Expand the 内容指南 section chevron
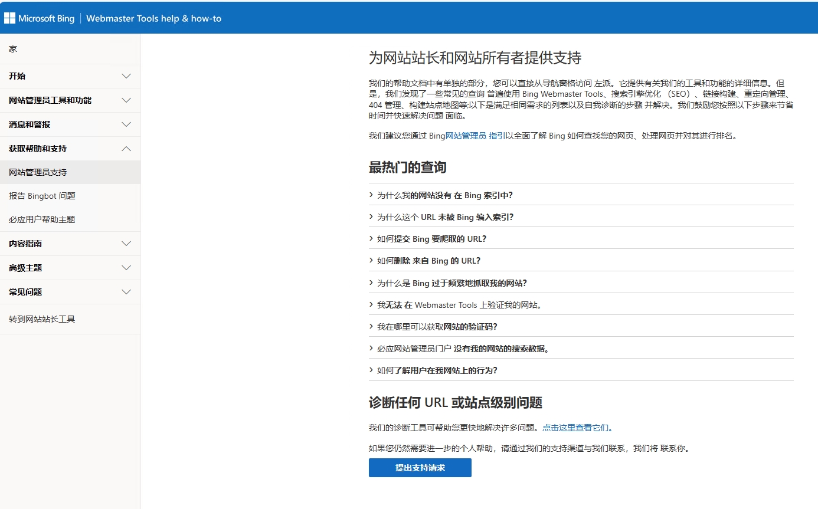The height and width of the screenshot is (509, 818). [x=126, y=244]
